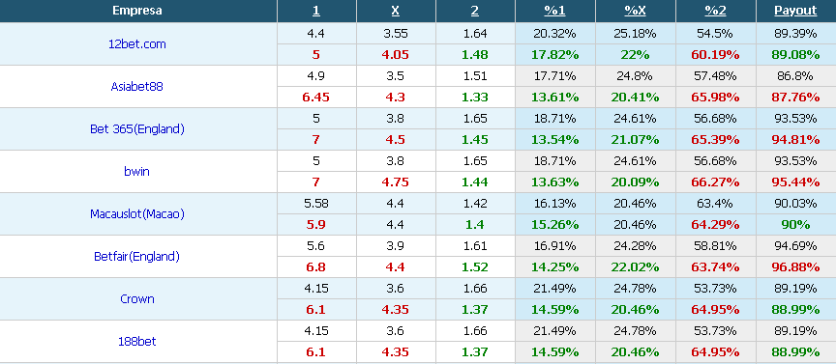Sort by the Payout column header

(795, 11)
